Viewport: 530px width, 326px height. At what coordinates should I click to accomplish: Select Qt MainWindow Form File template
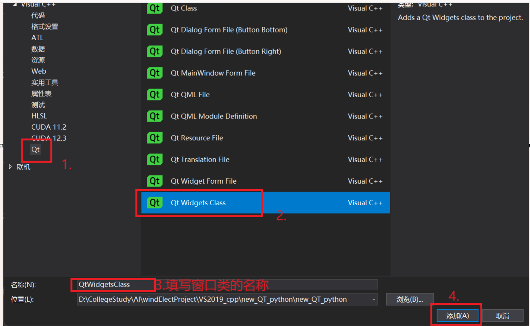(265, 73)
